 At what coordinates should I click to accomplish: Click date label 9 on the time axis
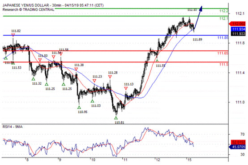coord(60,160)
